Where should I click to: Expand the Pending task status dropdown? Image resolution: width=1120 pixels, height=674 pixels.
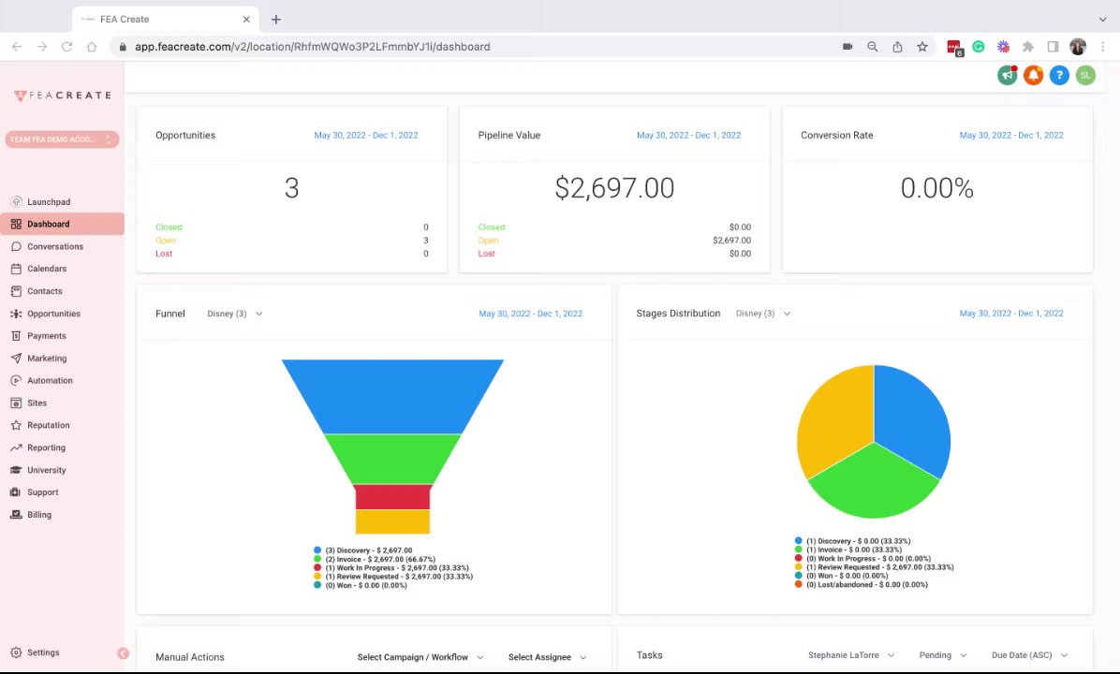[x=943, y=654]
